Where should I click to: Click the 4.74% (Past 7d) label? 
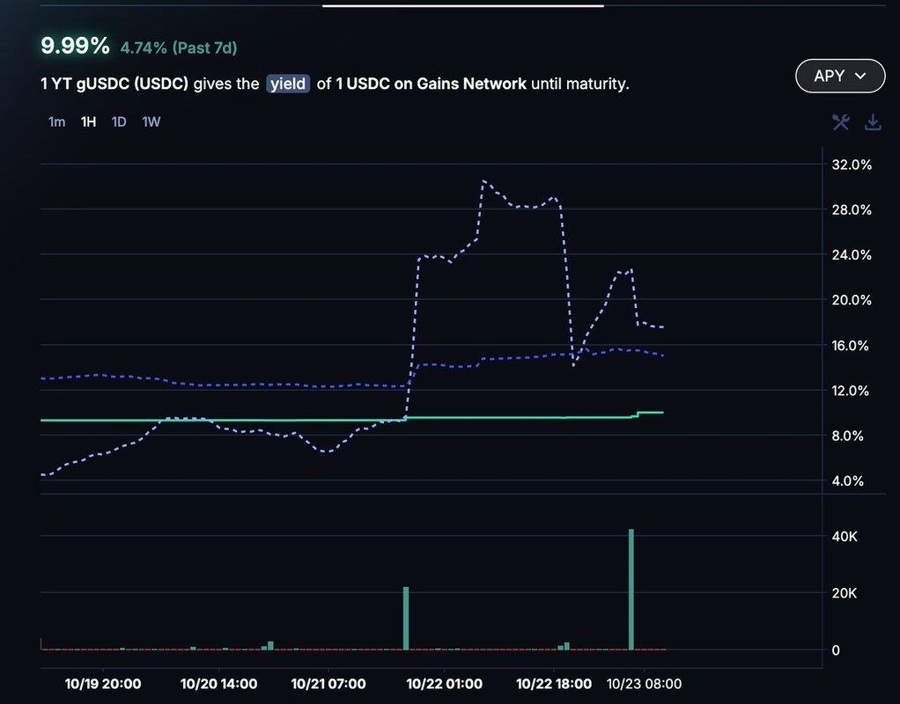tap(179, 48)
